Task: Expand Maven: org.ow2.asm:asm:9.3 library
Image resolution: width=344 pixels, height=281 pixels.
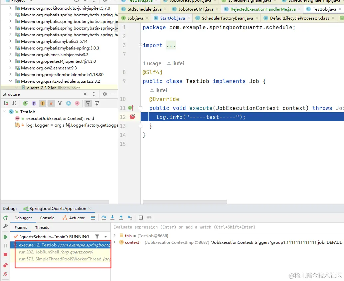Action: [x=10, y=68]
